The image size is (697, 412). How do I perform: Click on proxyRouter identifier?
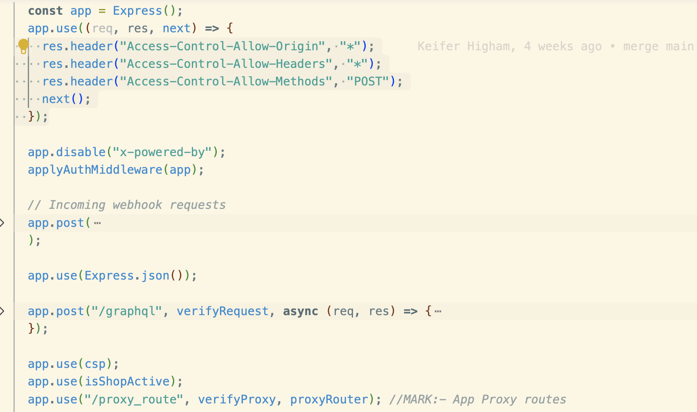(x=329, y=399)
